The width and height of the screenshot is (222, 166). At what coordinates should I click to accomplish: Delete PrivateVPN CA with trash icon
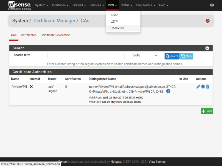click(207, 87)
